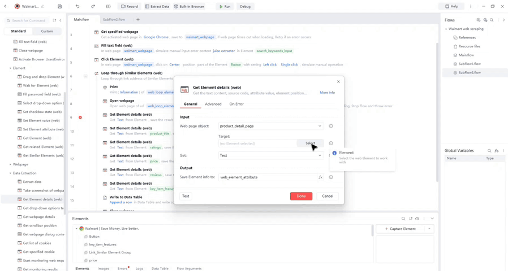The width and height of the screenshot is (508, 271).
Task: Collapse the Walmart Save Money element group
Action: (77, 229)
